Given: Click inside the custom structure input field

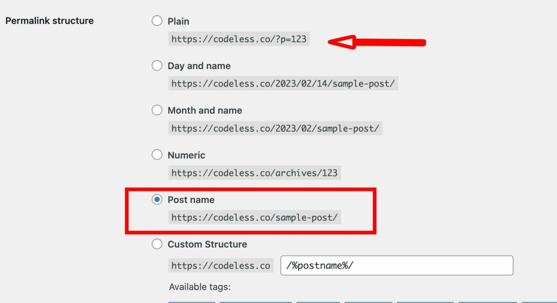Looking at the screenshot, I should 397,265.
